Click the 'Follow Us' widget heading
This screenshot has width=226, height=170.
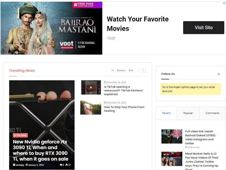tap(168, 74)
